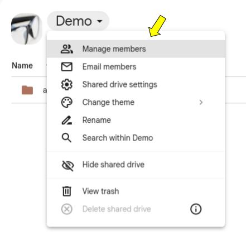Choose Search within Demo

tap(136, 138)
